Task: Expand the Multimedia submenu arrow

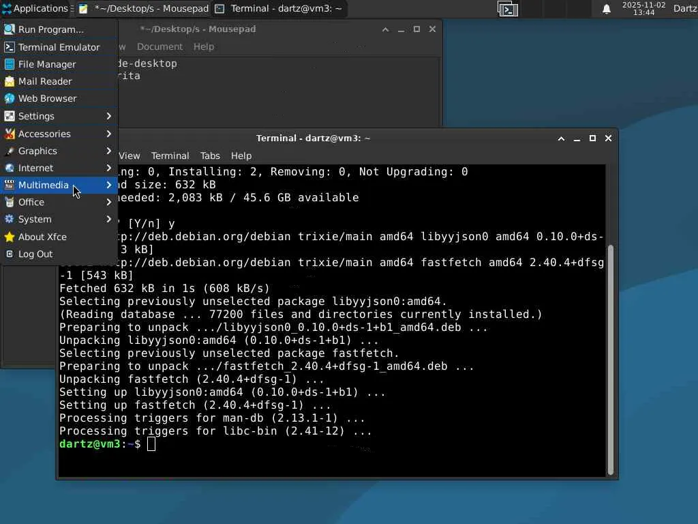Action: (x=108, y=185)
